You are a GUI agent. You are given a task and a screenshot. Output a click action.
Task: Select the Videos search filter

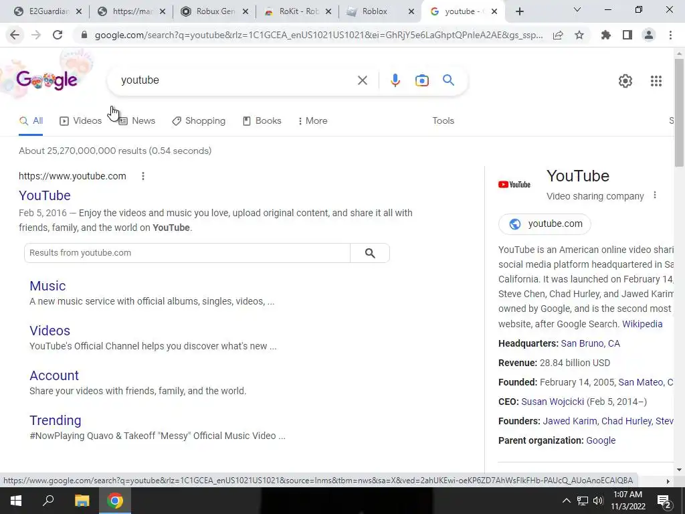click(x=81, y=121)
